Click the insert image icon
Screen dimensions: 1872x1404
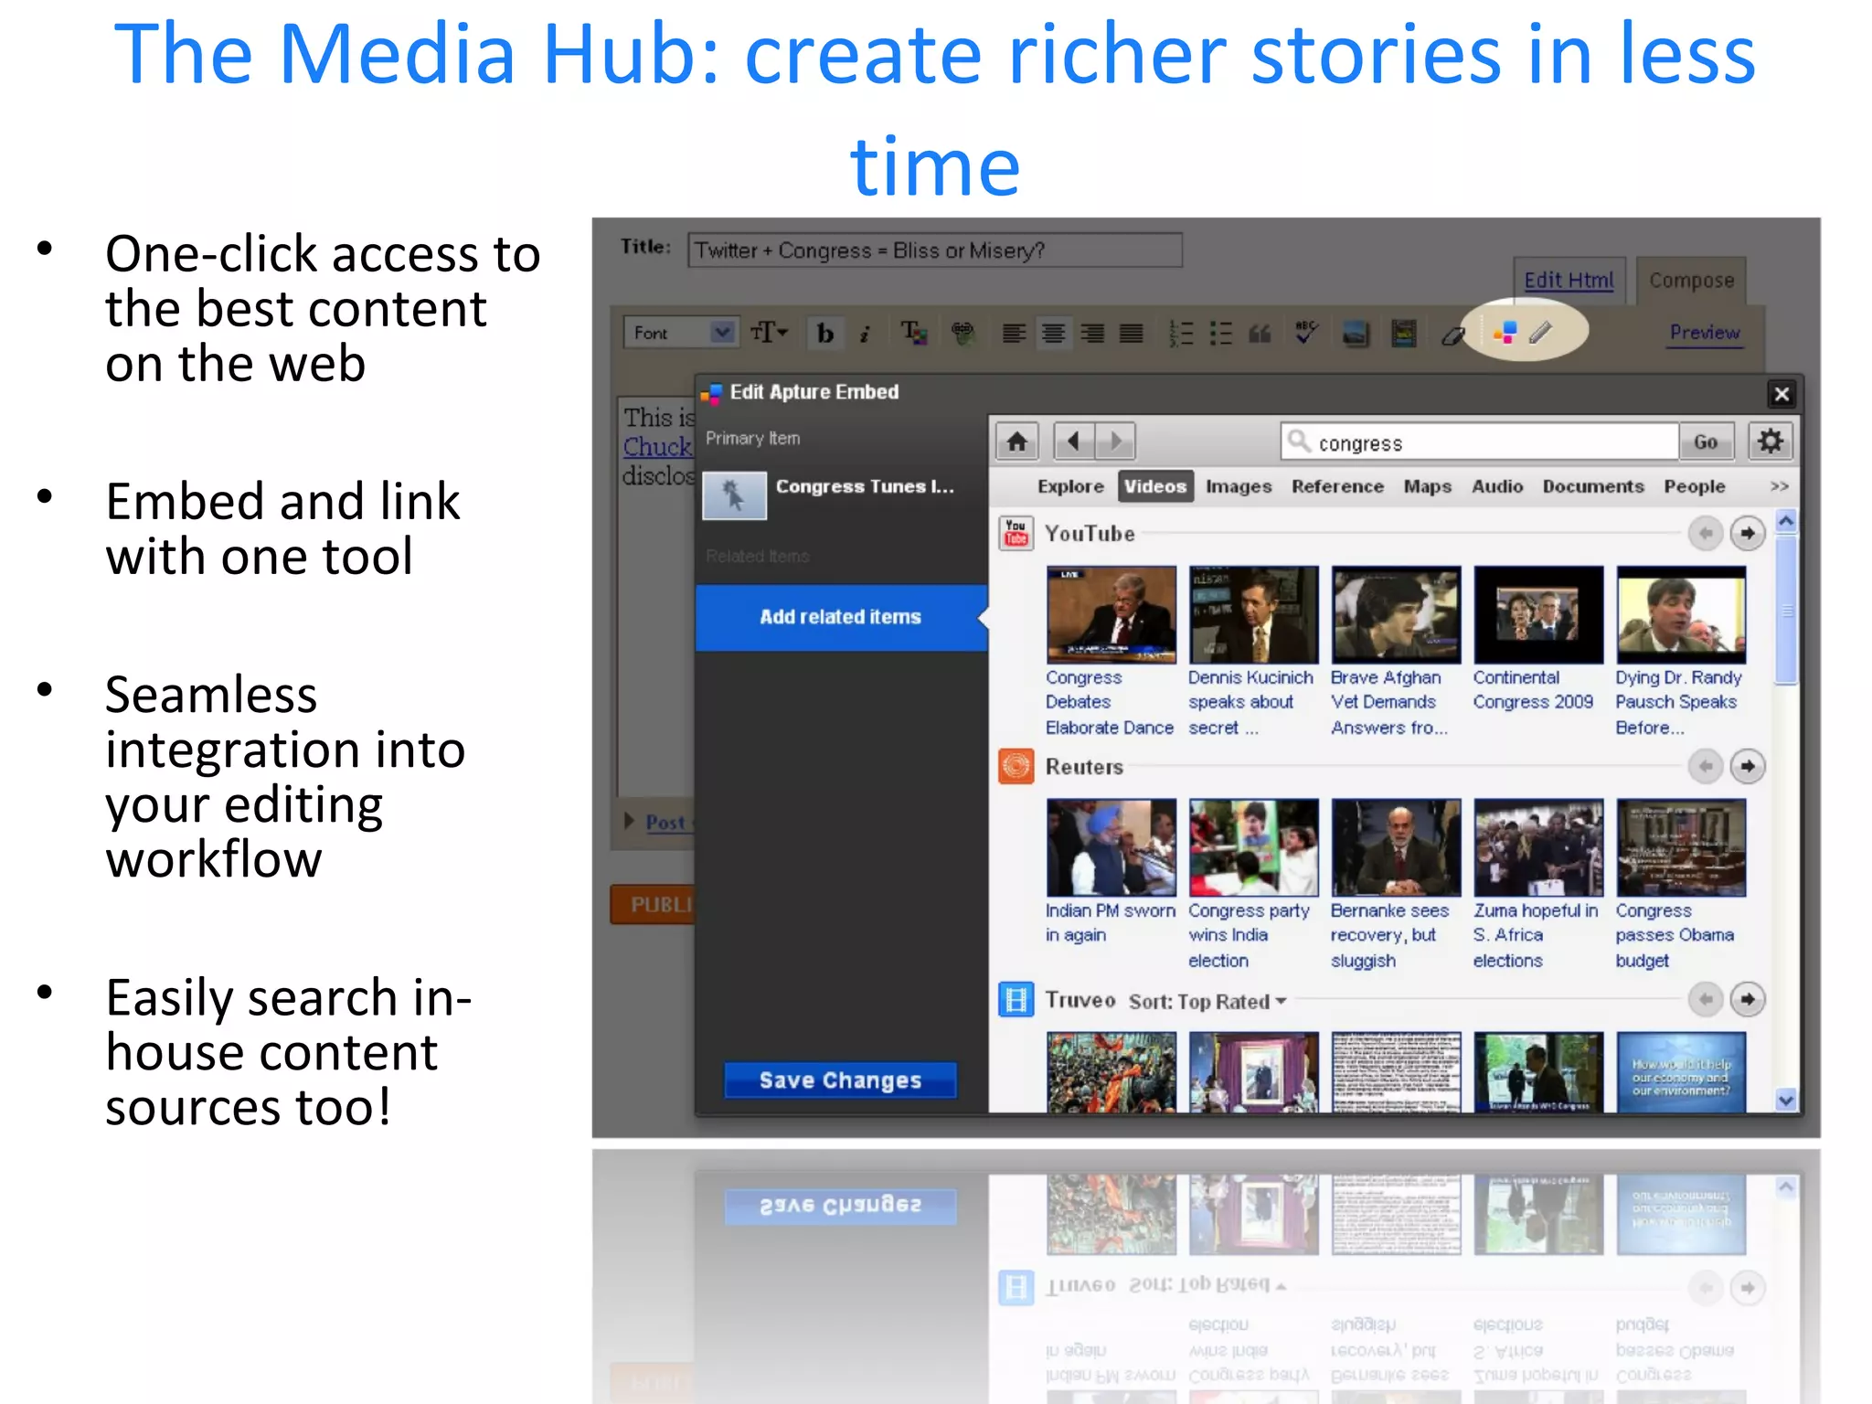pos(1356,334)
